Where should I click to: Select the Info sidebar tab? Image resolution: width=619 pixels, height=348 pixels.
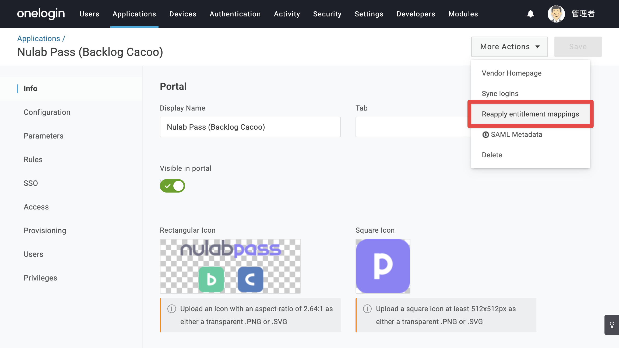pos(71,88)
